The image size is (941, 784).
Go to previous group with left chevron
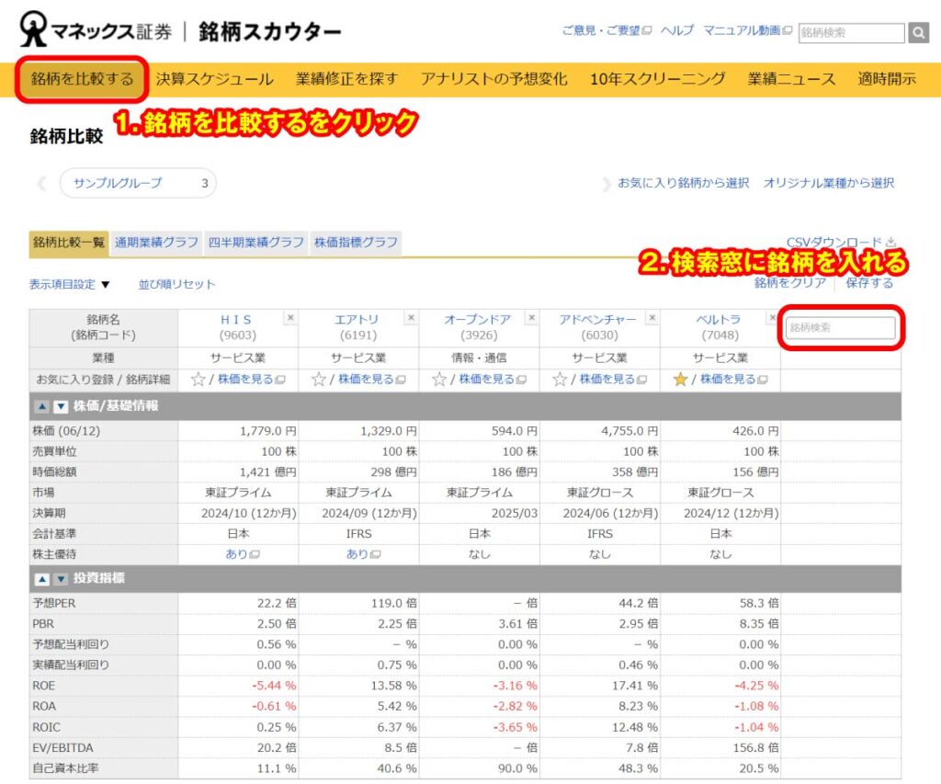[x=41, y=183]
